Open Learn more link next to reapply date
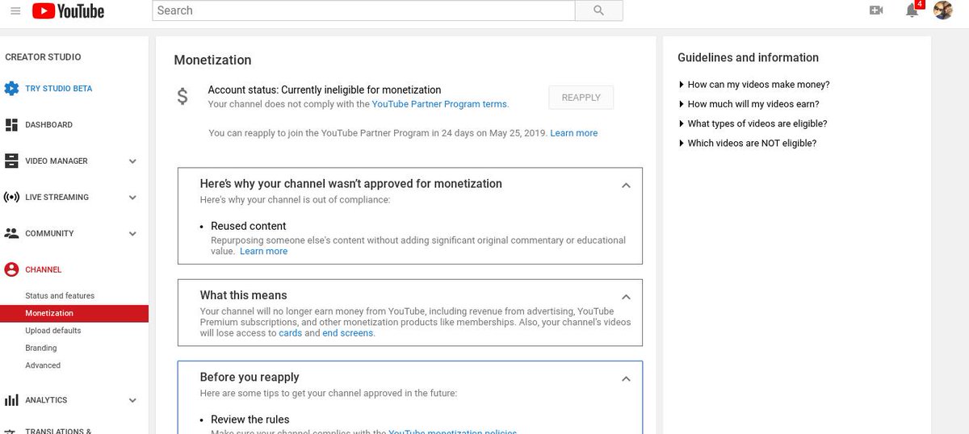The image size is (969, 434). point(574,133)
